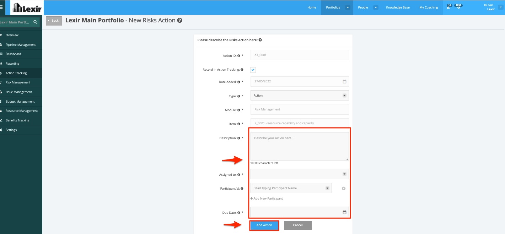
Task: Open the calendar icon in Date Added field
Action: [x=344, y=81]
